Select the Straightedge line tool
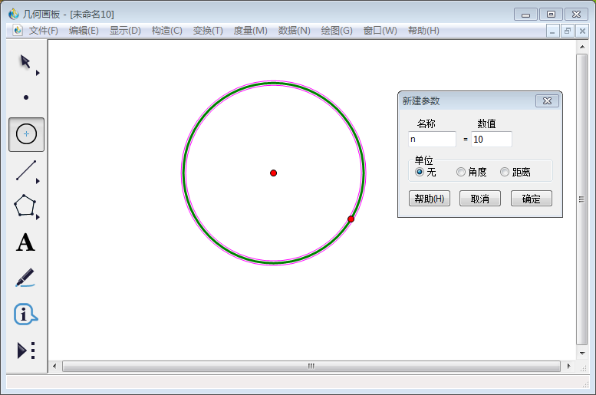This screenshot has height=395, width=596. click(26, 170)
